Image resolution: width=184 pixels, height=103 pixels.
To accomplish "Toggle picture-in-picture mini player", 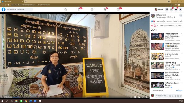I will (139, 97).
